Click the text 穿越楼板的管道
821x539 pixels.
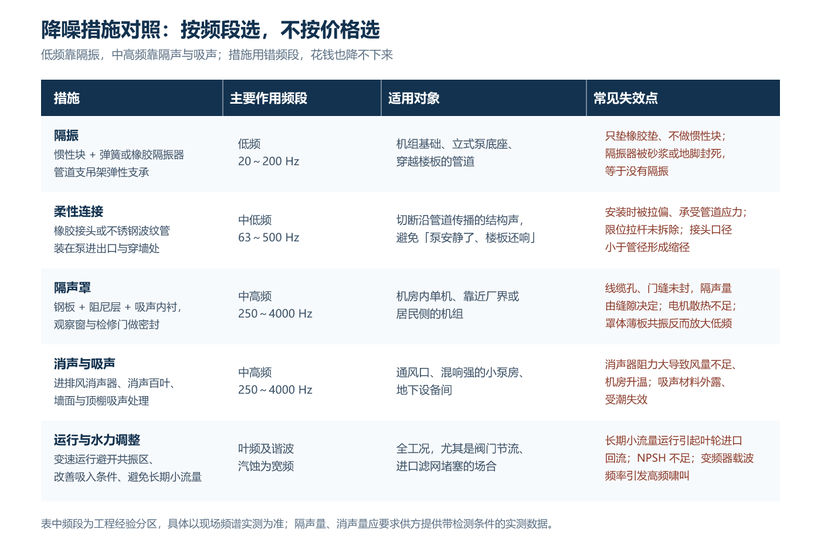tap(436, 161)
